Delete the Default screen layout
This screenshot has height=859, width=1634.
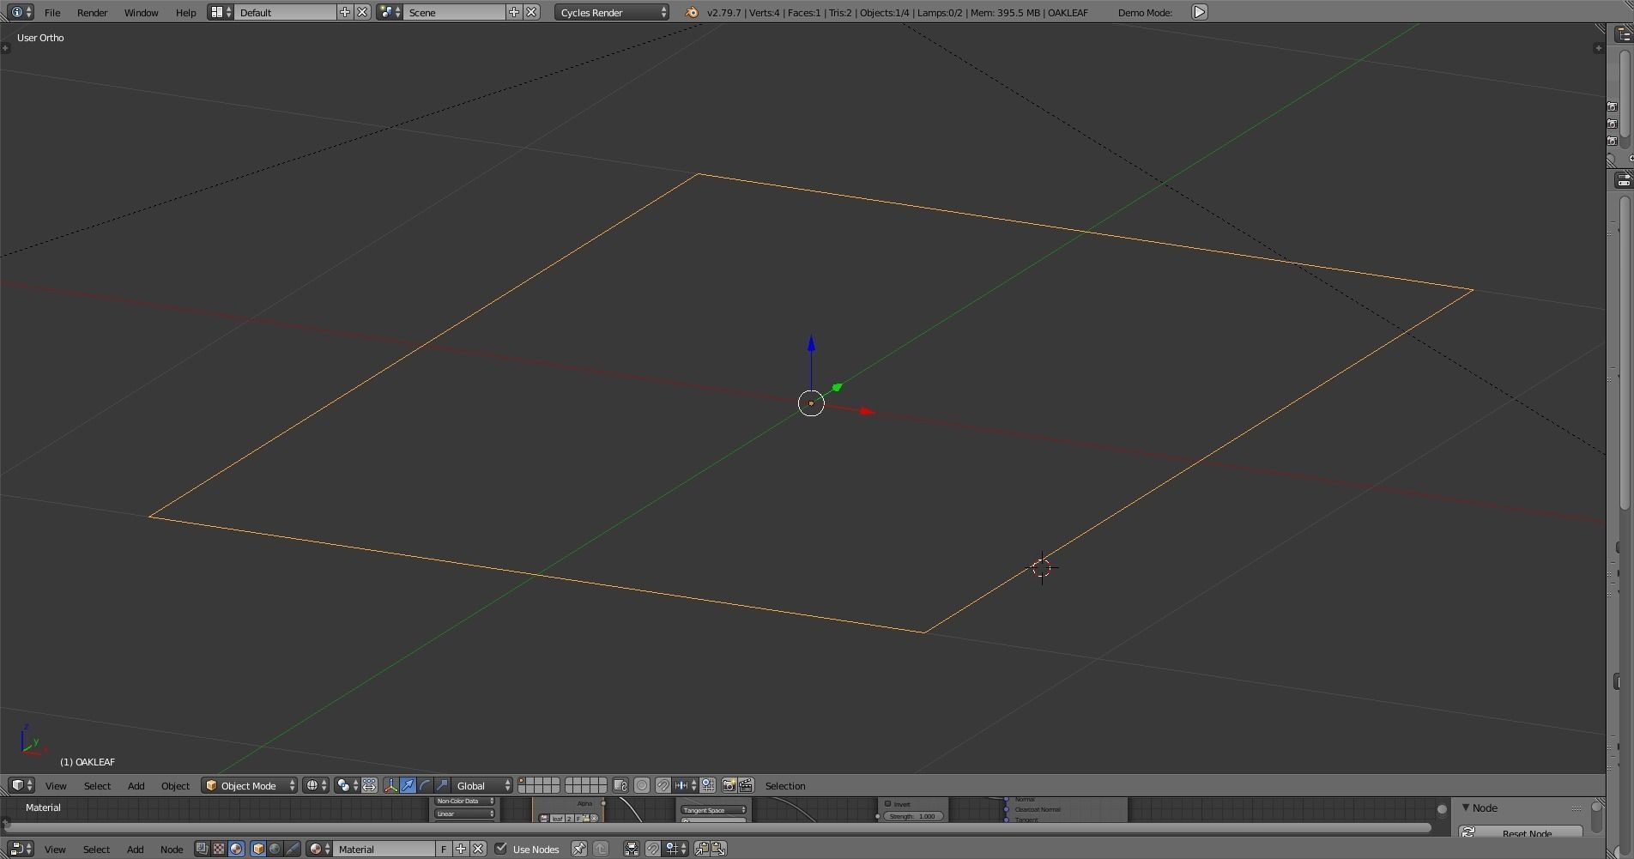click(362, 12)
